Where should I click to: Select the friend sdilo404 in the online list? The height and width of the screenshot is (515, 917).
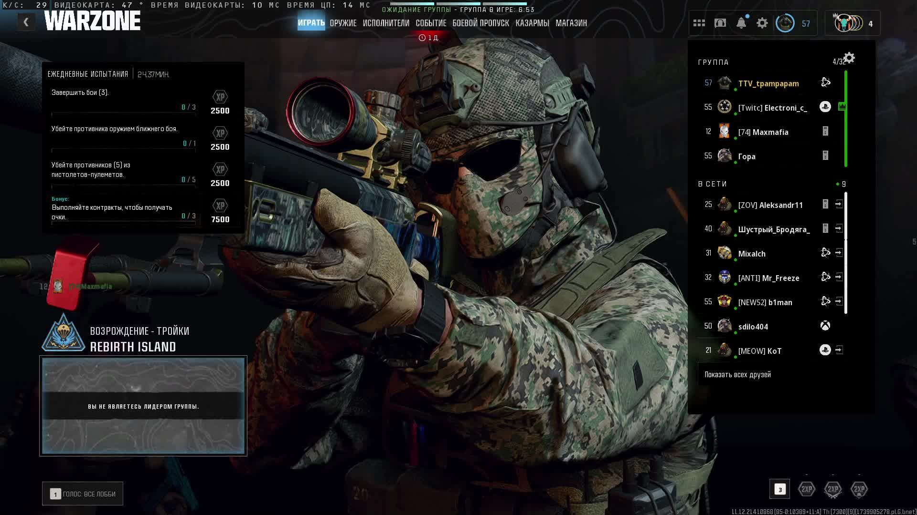pyautogui.click(x=753, y=327)
